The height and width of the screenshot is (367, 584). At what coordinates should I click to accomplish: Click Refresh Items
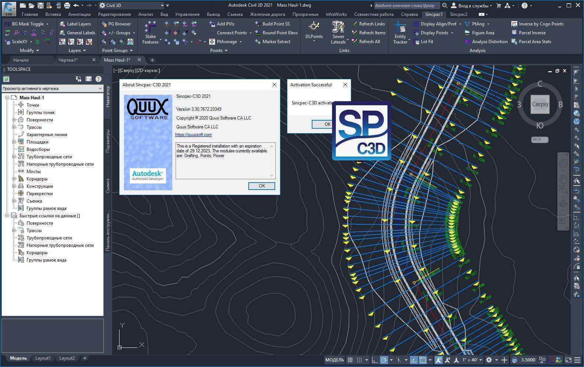369,32
